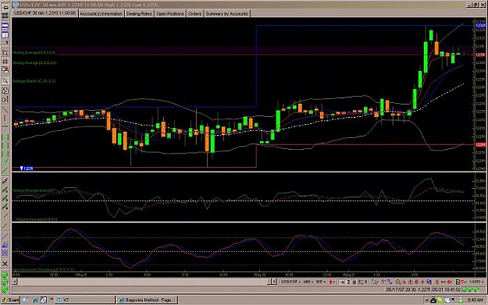Viewport: 488px width, 305px height.
Task: Pick the horizontal line drawing tool
Action: point(5,126)
